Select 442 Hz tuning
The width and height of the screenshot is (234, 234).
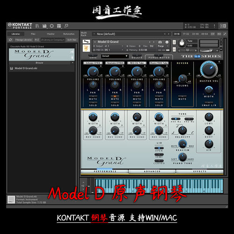coord(189,119)
